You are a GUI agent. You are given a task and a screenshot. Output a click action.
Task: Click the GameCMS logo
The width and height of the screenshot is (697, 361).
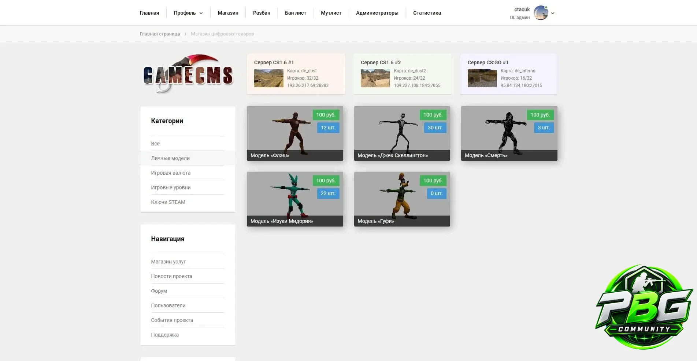[188, 74]
